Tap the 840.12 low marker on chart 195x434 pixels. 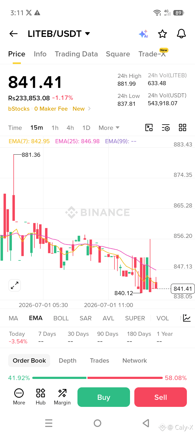(124, 293)
